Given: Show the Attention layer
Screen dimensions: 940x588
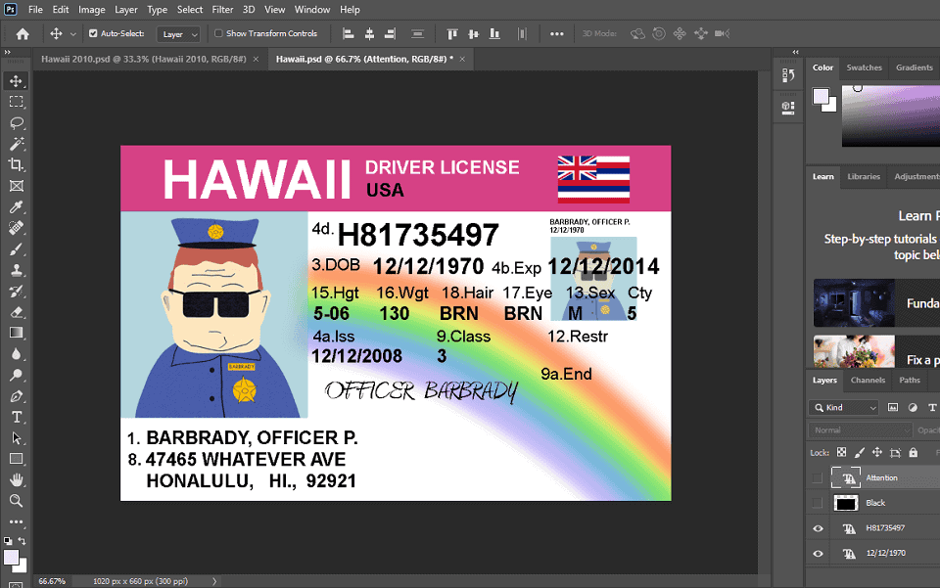Looking at the screenshot, I should pyautogui.click(x=817, y=477).
